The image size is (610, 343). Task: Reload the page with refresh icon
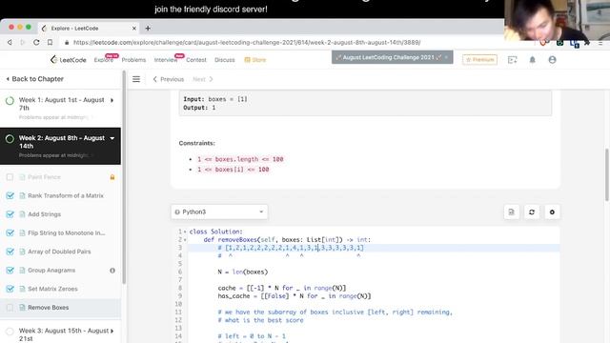pyautogui.click(x=36, y=42)
